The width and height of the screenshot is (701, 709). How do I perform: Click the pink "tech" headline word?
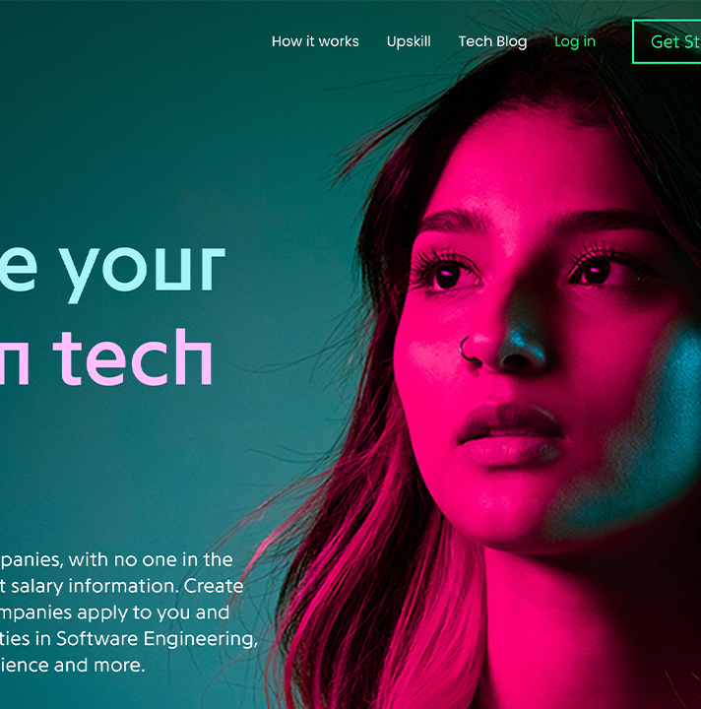(x=132, y=357)
